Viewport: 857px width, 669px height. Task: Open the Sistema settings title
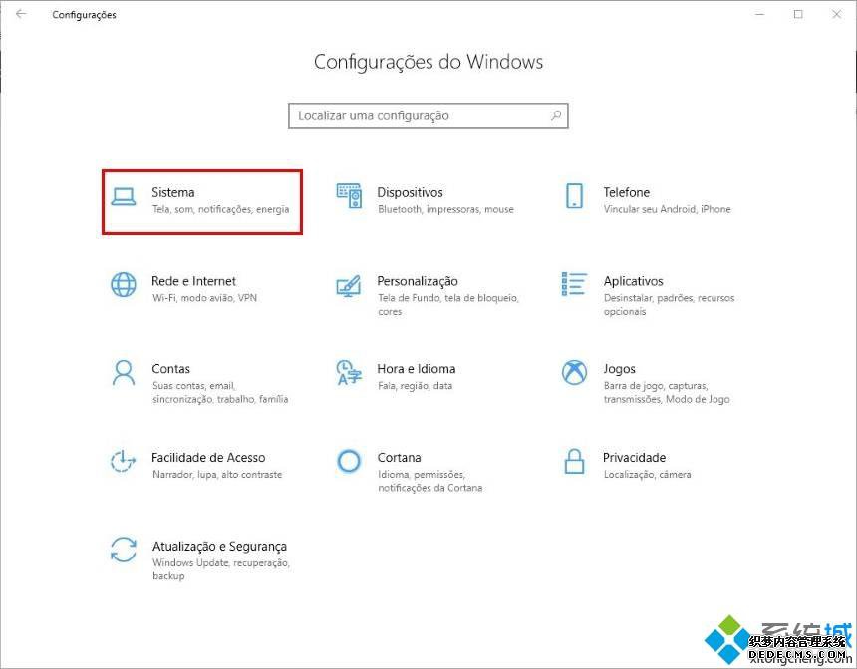coord(172,192)
